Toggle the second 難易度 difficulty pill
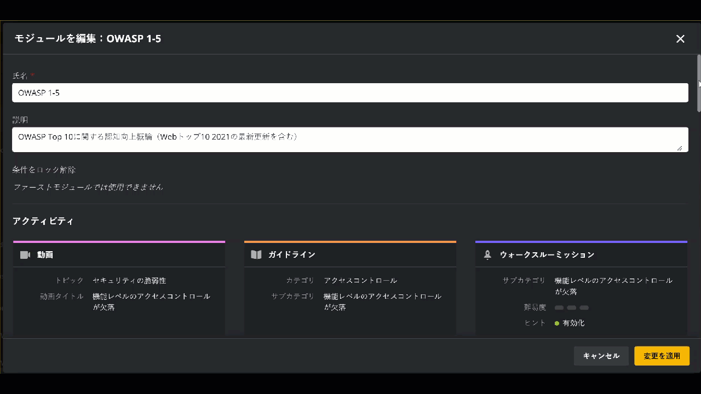The width and height of the screenshot is (701, 394). coord(571,308)
